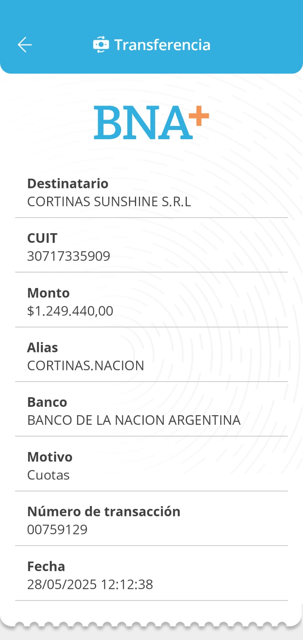Select the CUIT number 30717335909

point(69,256)
